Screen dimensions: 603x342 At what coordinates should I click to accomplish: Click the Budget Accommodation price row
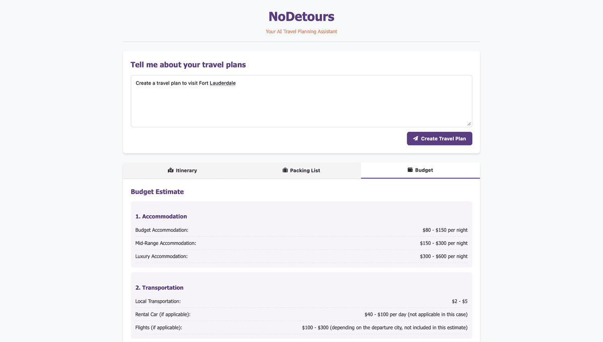[x=301, y=230]
